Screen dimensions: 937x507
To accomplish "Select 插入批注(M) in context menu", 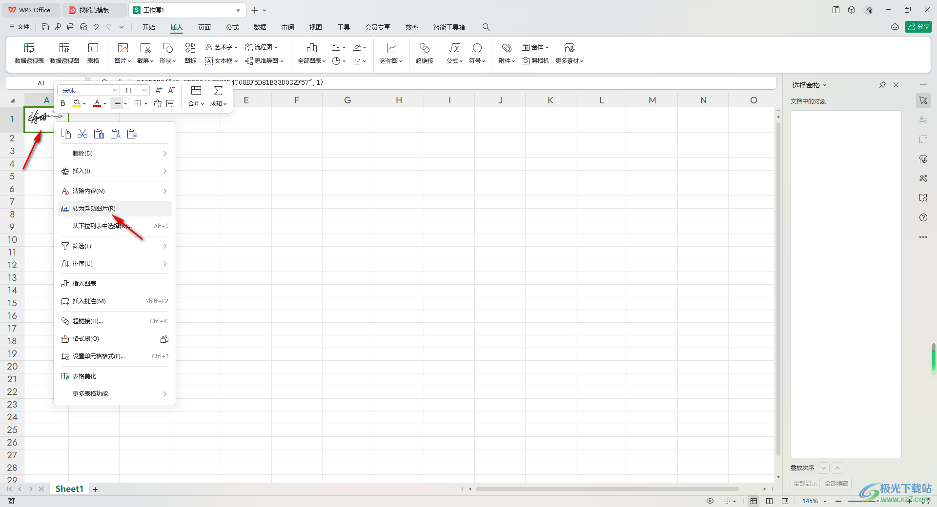I will (x=115, y=301).
